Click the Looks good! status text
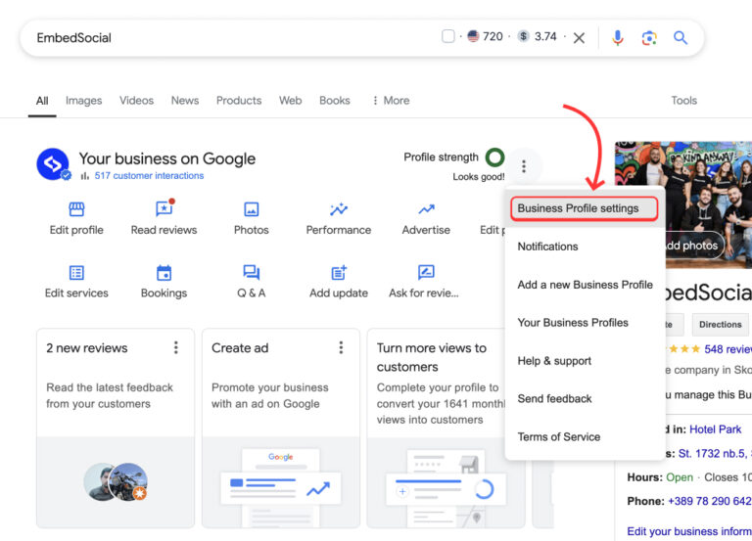752x541 pixels. [479, 177]
